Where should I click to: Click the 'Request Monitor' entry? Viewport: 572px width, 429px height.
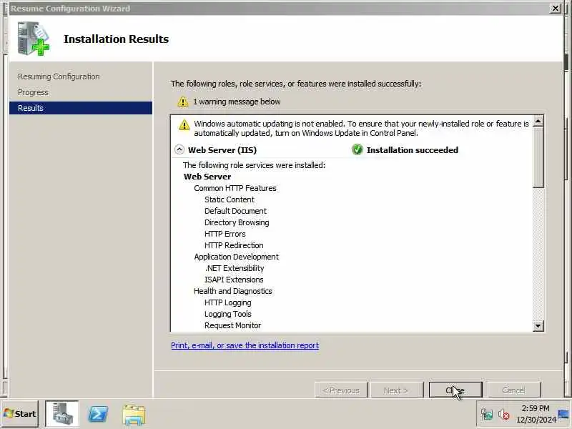[233, 325]
